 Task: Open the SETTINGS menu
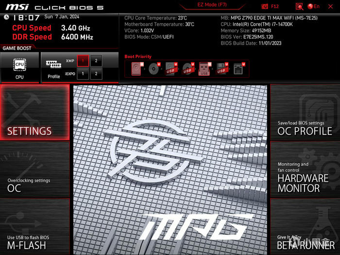click(34, 112)
